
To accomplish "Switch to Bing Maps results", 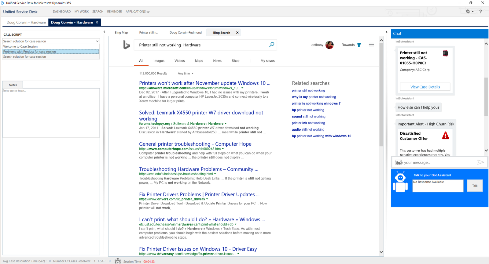I will click(199, 61).
